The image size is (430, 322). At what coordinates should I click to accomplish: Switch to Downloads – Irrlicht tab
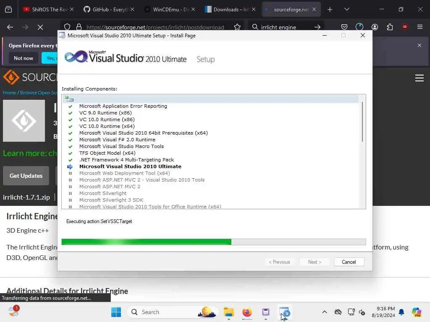click(x=231, y=10)
